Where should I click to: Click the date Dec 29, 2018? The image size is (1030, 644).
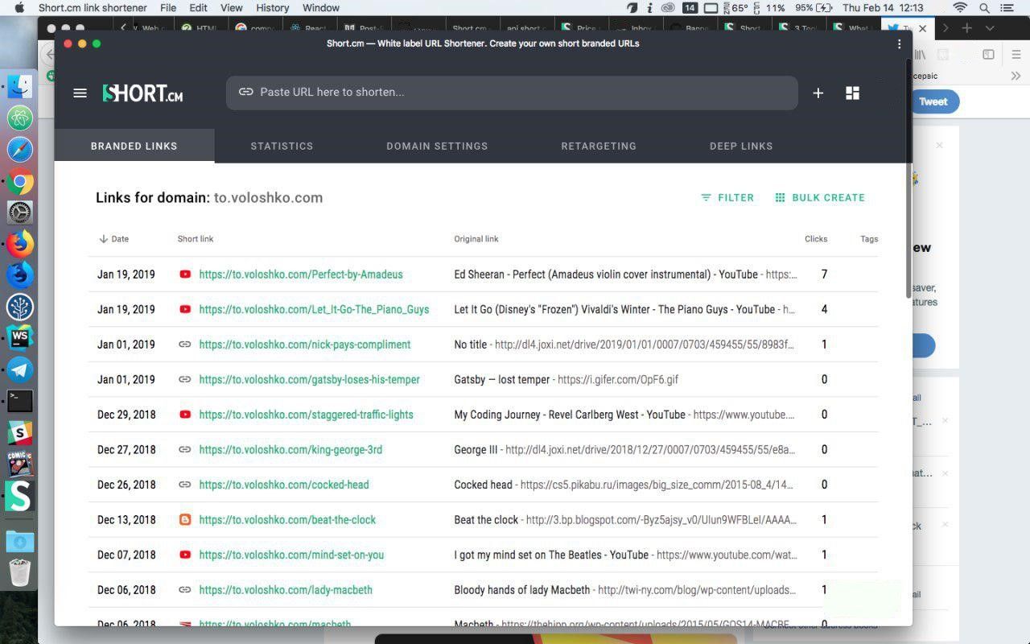point(126,415)
